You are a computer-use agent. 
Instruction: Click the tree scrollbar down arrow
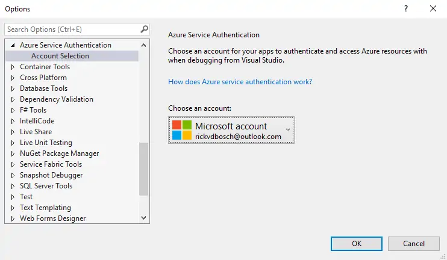tap(143, 218)
